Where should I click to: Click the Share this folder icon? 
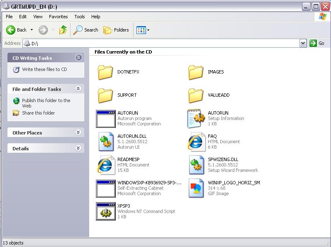[16, 113]
